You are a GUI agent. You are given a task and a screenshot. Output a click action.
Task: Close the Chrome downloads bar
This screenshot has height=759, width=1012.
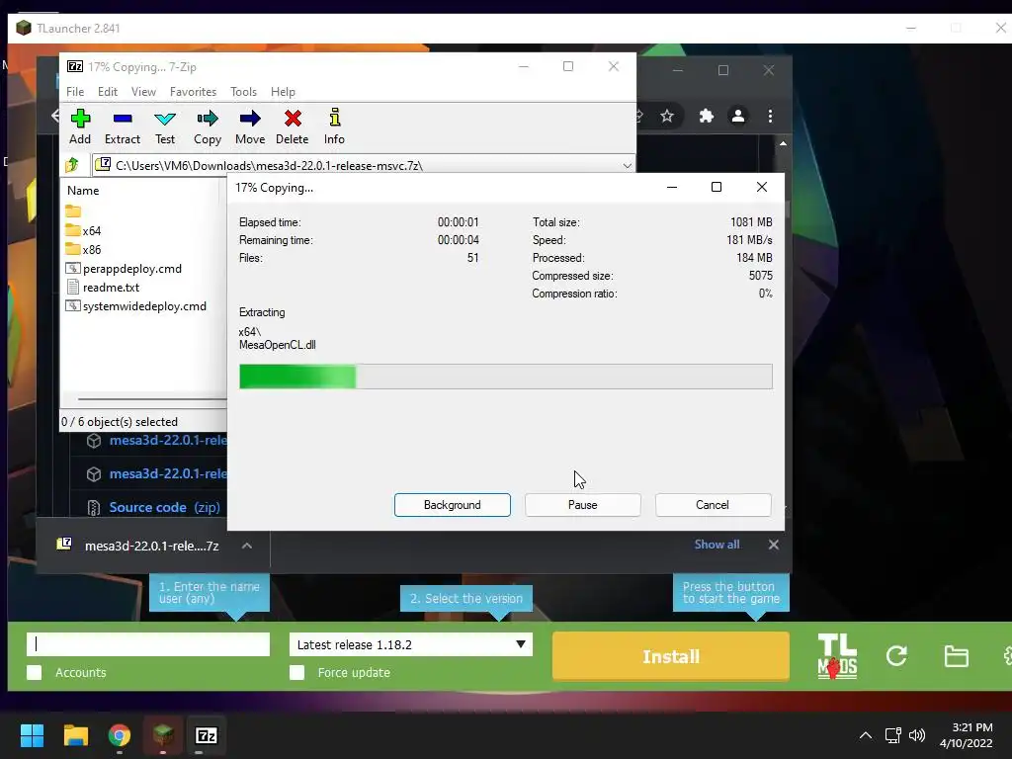point(773,545)
